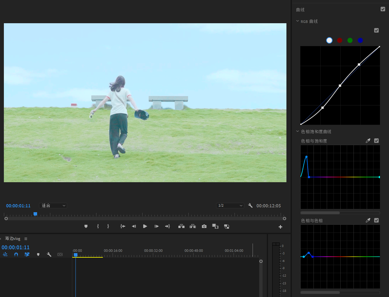Close the 海边vlog sequence tab
This screenshot has height=297, width=389.
point(1,239)
